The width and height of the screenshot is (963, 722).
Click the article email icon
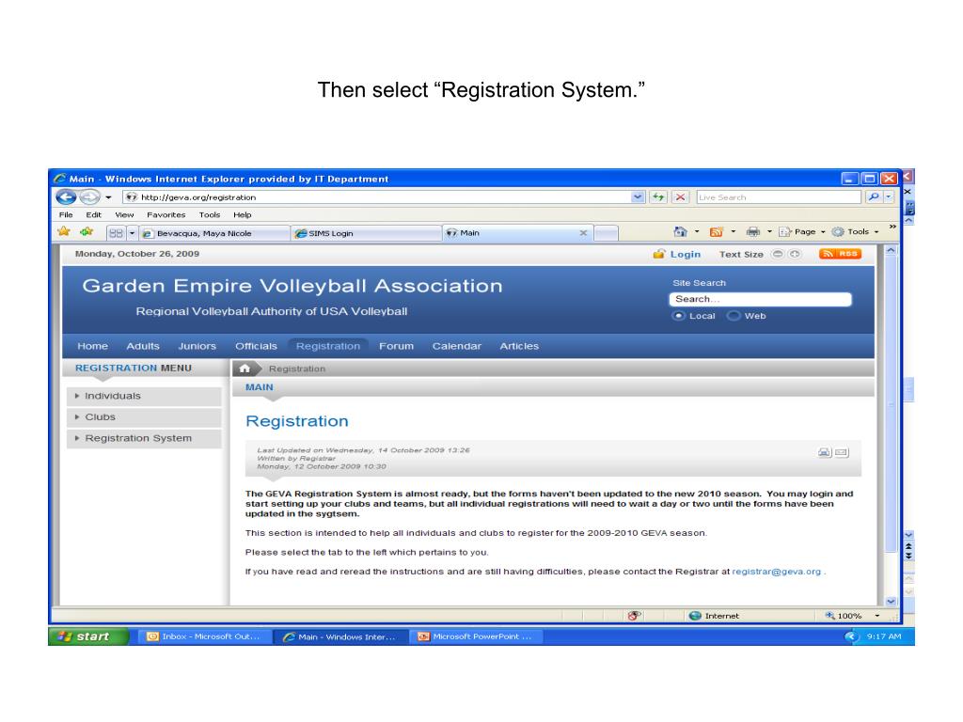(x=842, y=452)
